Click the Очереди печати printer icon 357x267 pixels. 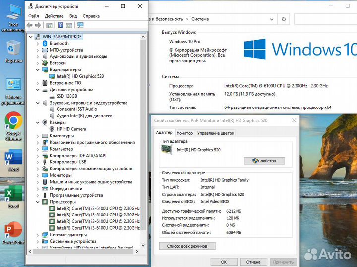coord(45,189)
